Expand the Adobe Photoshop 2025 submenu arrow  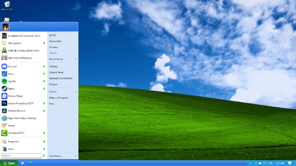pos(44,103)
